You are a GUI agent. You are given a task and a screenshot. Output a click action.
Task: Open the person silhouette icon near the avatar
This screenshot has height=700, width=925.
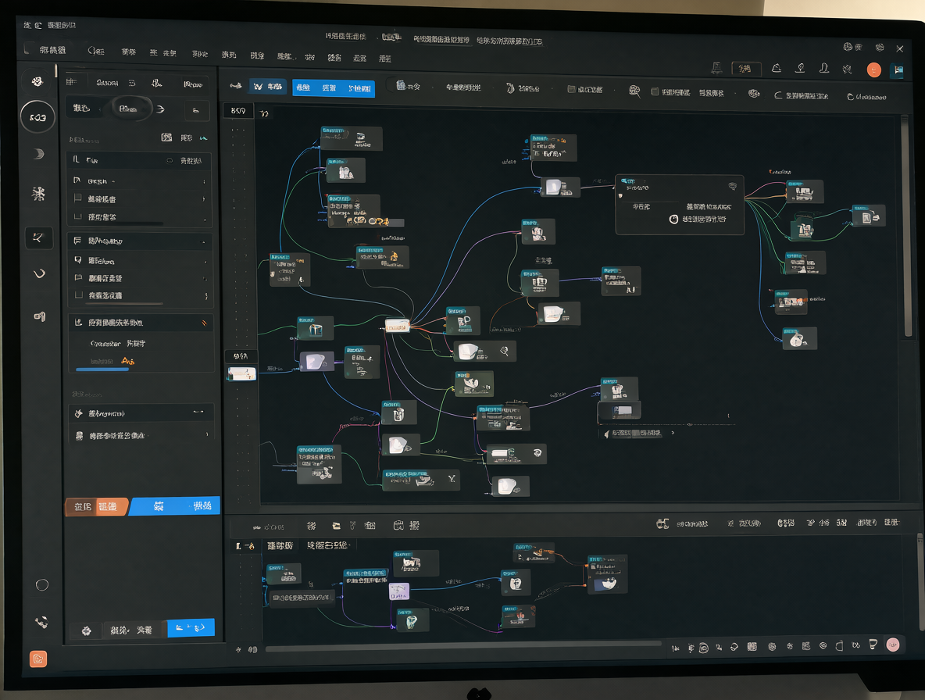pos(823,69)
